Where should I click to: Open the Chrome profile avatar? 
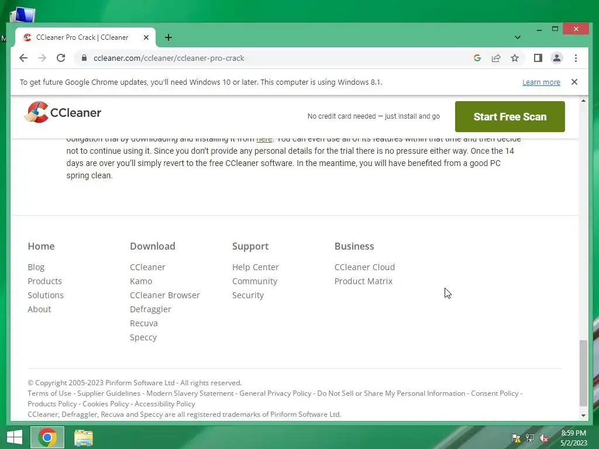tap(557, 58)
